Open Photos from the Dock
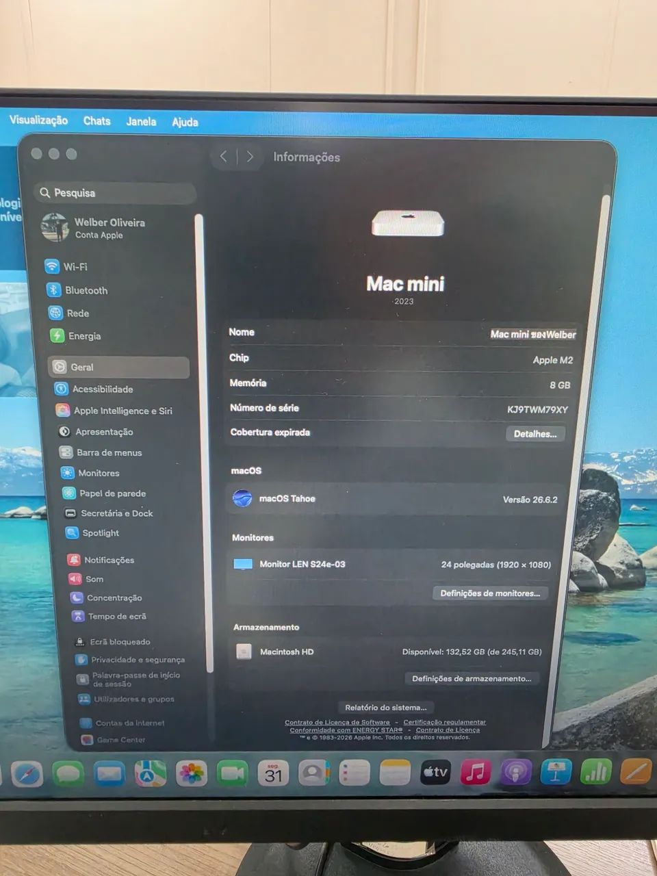657x876 pixels. click(192, 774)
